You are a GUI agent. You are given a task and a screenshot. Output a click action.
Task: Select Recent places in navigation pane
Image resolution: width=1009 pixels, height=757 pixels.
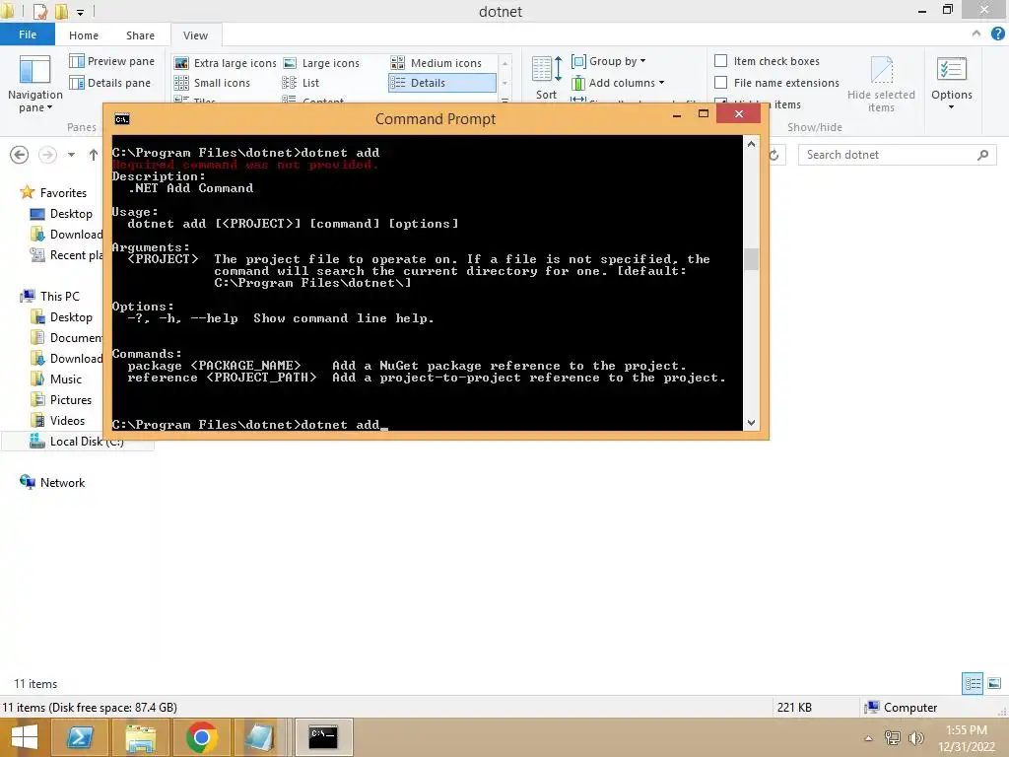(67, 255)
